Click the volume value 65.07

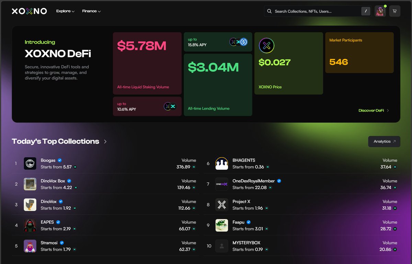(185, 229)
